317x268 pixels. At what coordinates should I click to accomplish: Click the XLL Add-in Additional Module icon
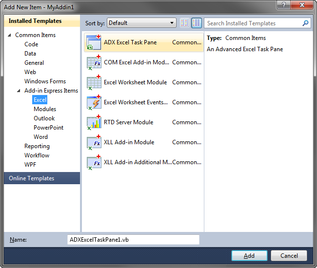94,162
